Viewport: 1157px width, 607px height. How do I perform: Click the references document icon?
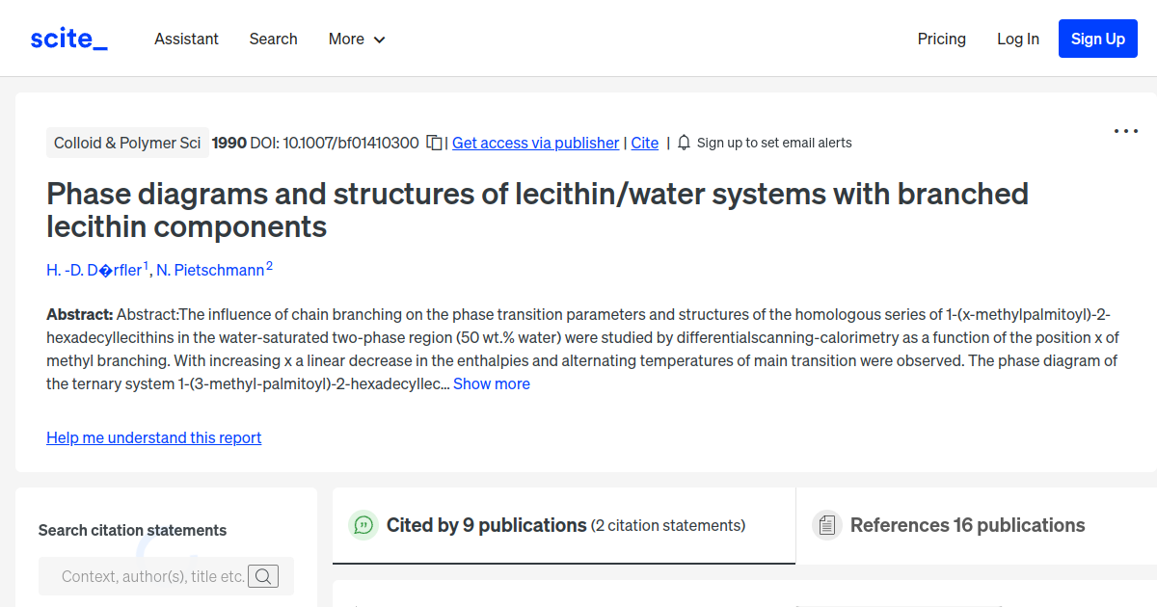coord(827,524)
